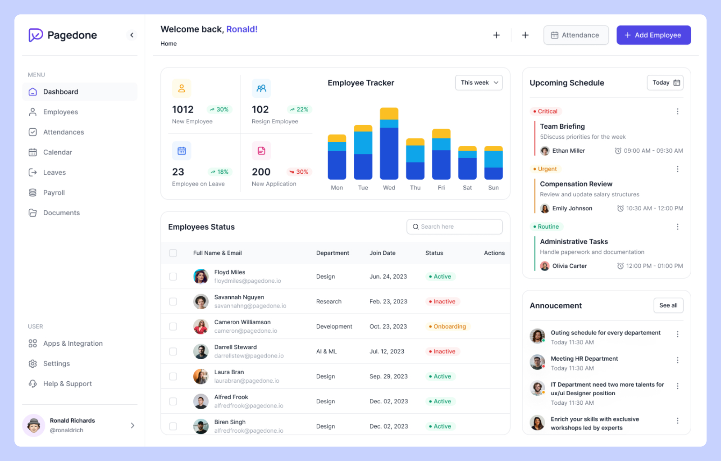Click the search magnifier icon

tap(415, 227)
